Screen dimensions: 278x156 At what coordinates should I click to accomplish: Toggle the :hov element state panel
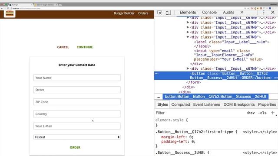coord(250,113)
